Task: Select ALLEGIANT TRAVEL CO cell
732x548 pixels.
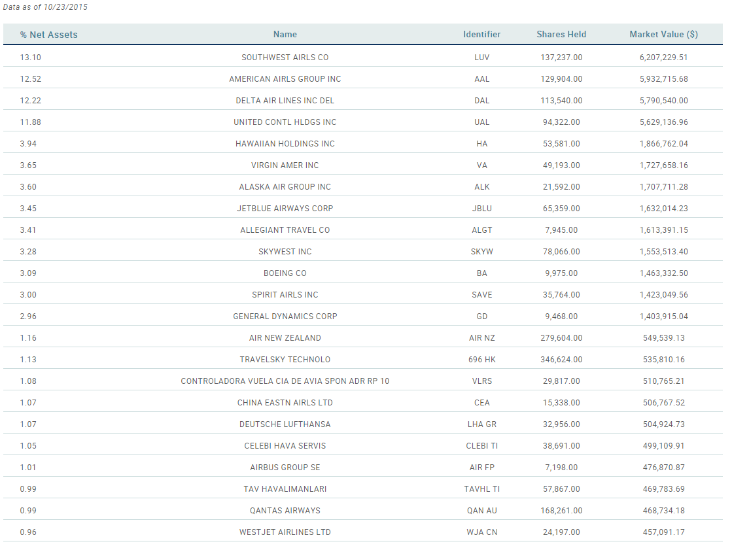Action: tap(285, 230)
